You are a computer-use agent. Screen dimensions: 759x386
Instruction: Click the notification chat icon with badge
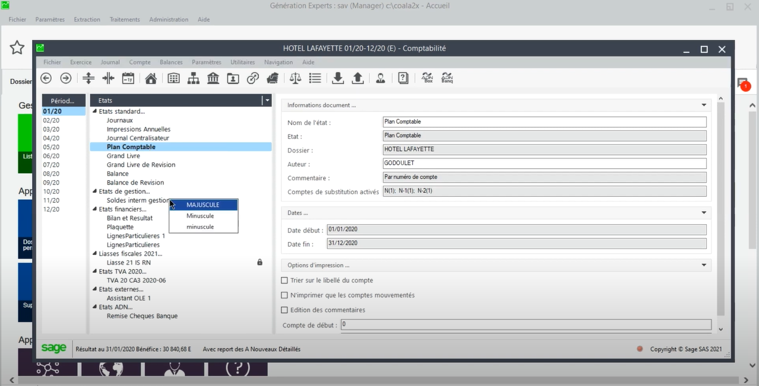tap(743, 84)
